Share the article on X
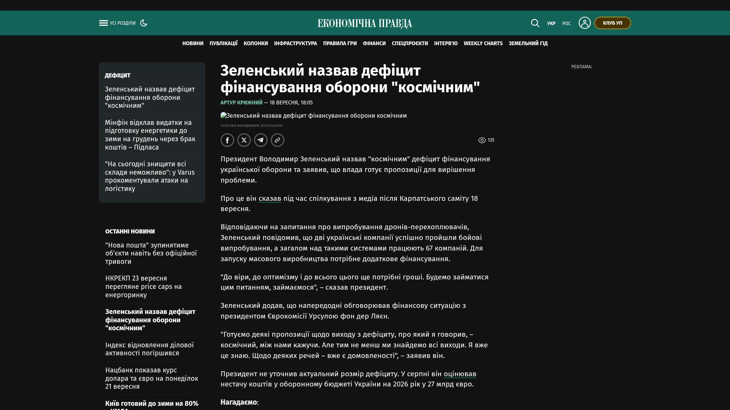The width and height of the screenshot is (730, 410). coord(244,140)
